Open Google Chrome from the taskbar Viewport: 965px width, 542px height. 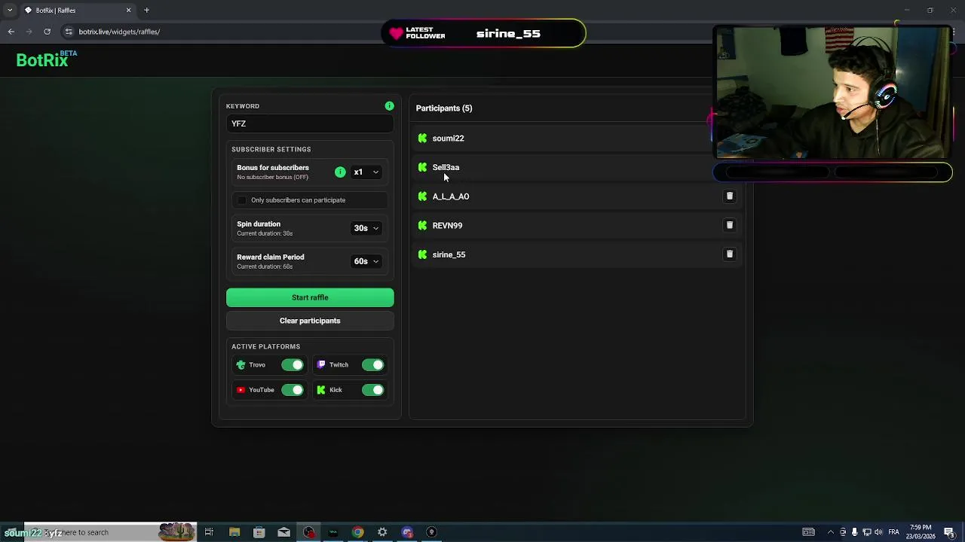point(357,532)
